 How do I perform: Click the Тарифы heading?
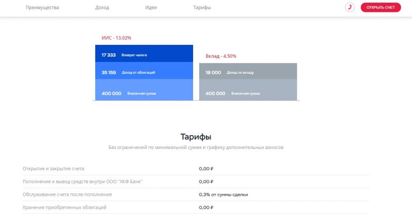click(196, 137)
